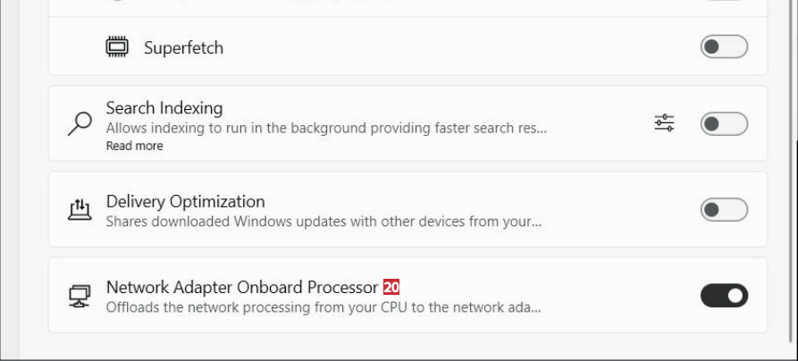Click the Network Adapter monitor icon

80,296
